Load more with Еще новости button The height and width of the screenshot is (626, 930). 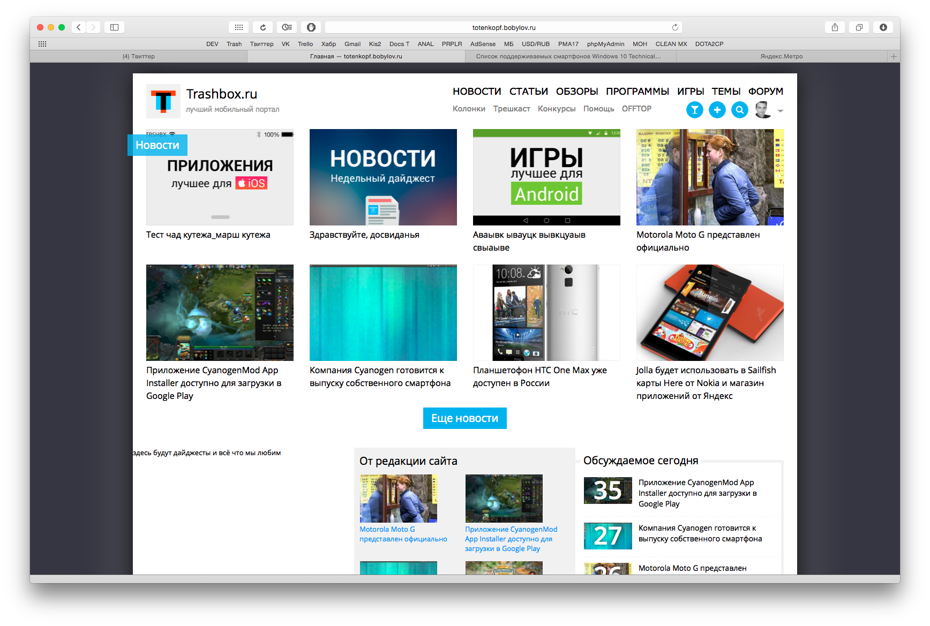(465, 418)
